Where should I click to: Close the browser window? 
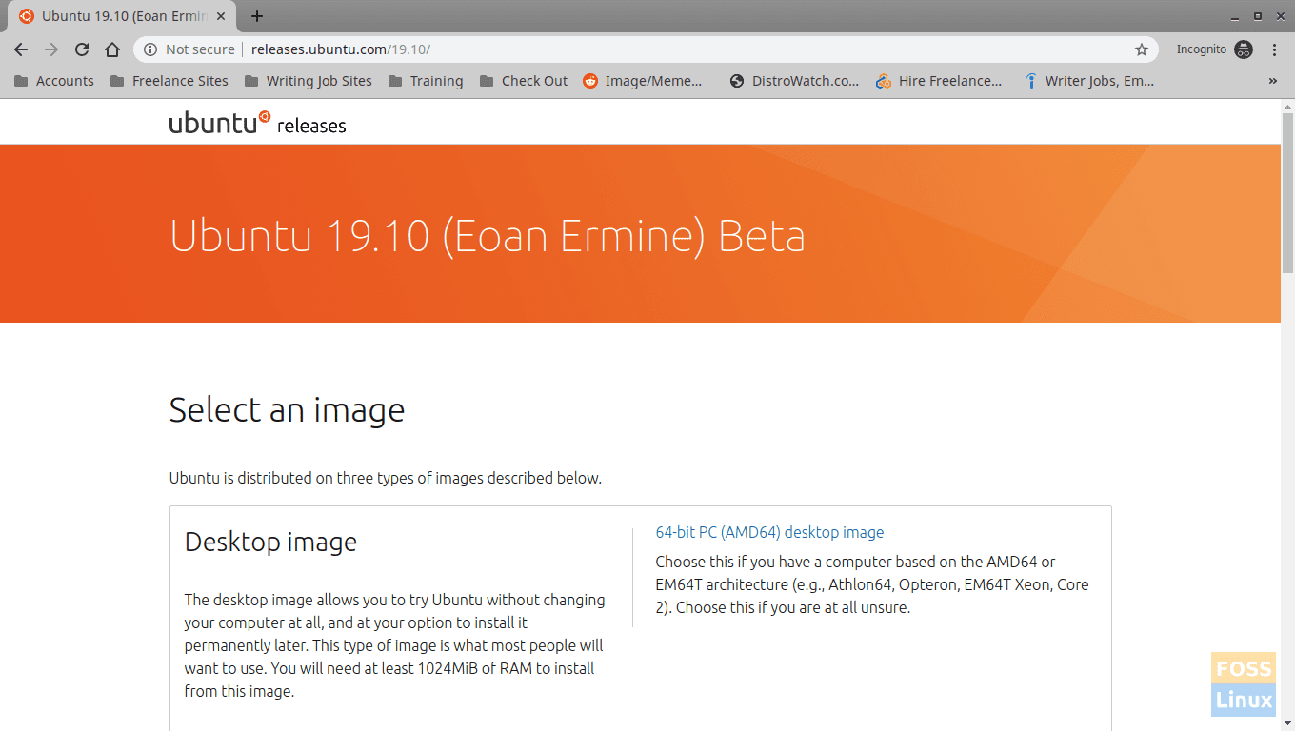tap(1279, 16)
